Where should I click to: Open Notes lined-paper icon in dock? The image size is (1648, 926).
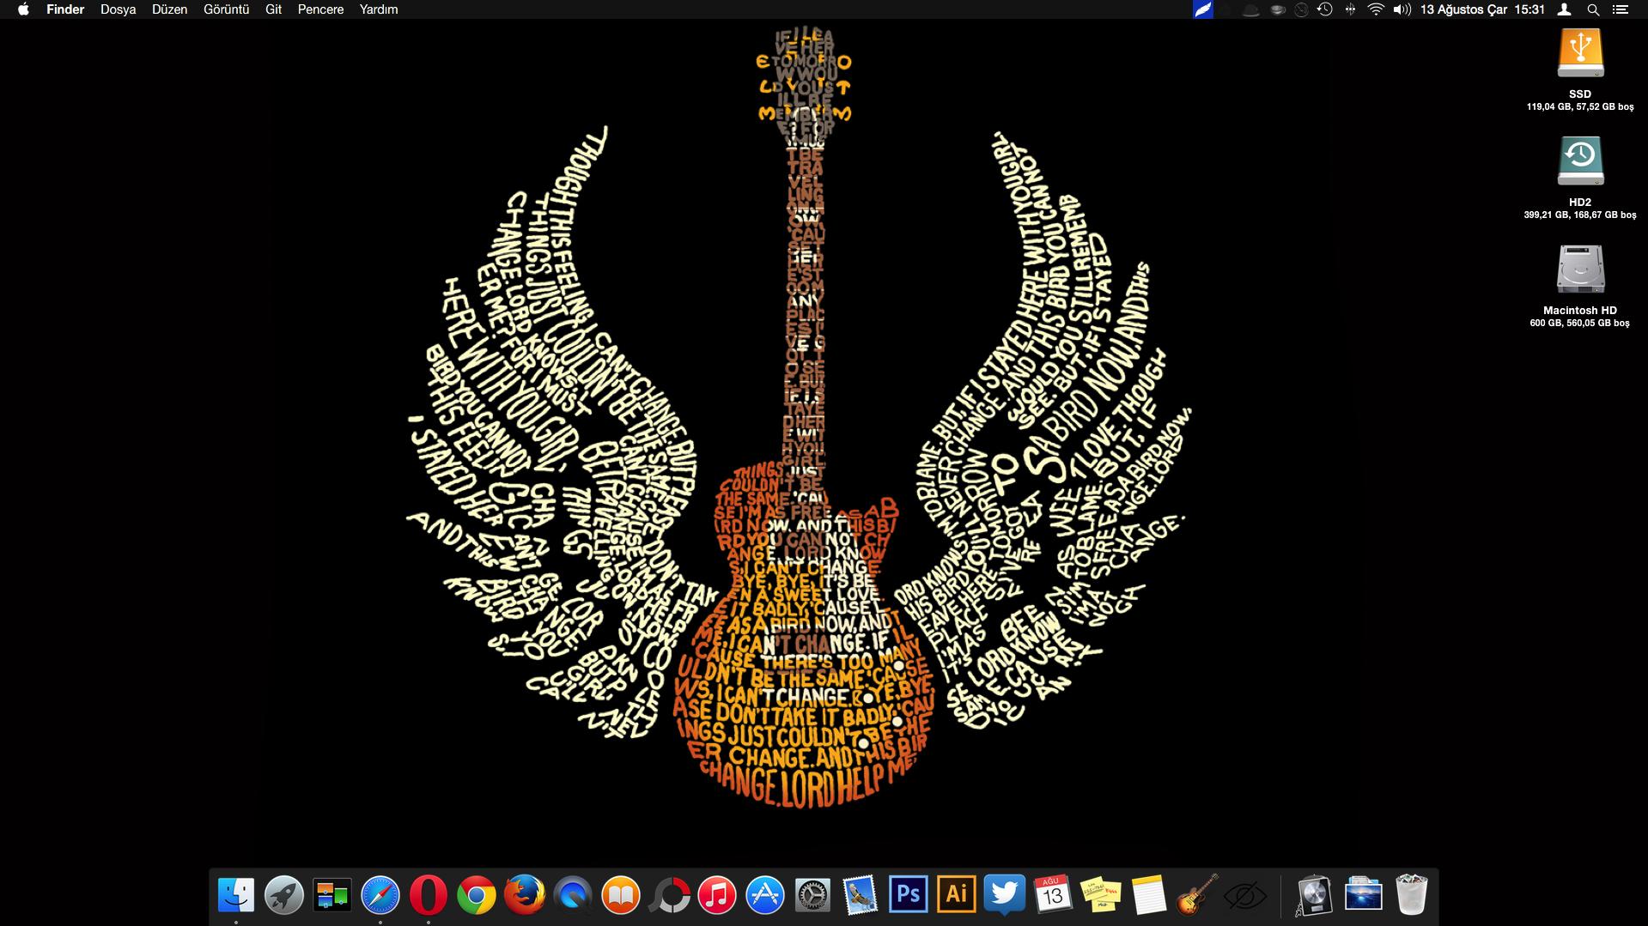pyautogui.click(x=1149, y=896)
